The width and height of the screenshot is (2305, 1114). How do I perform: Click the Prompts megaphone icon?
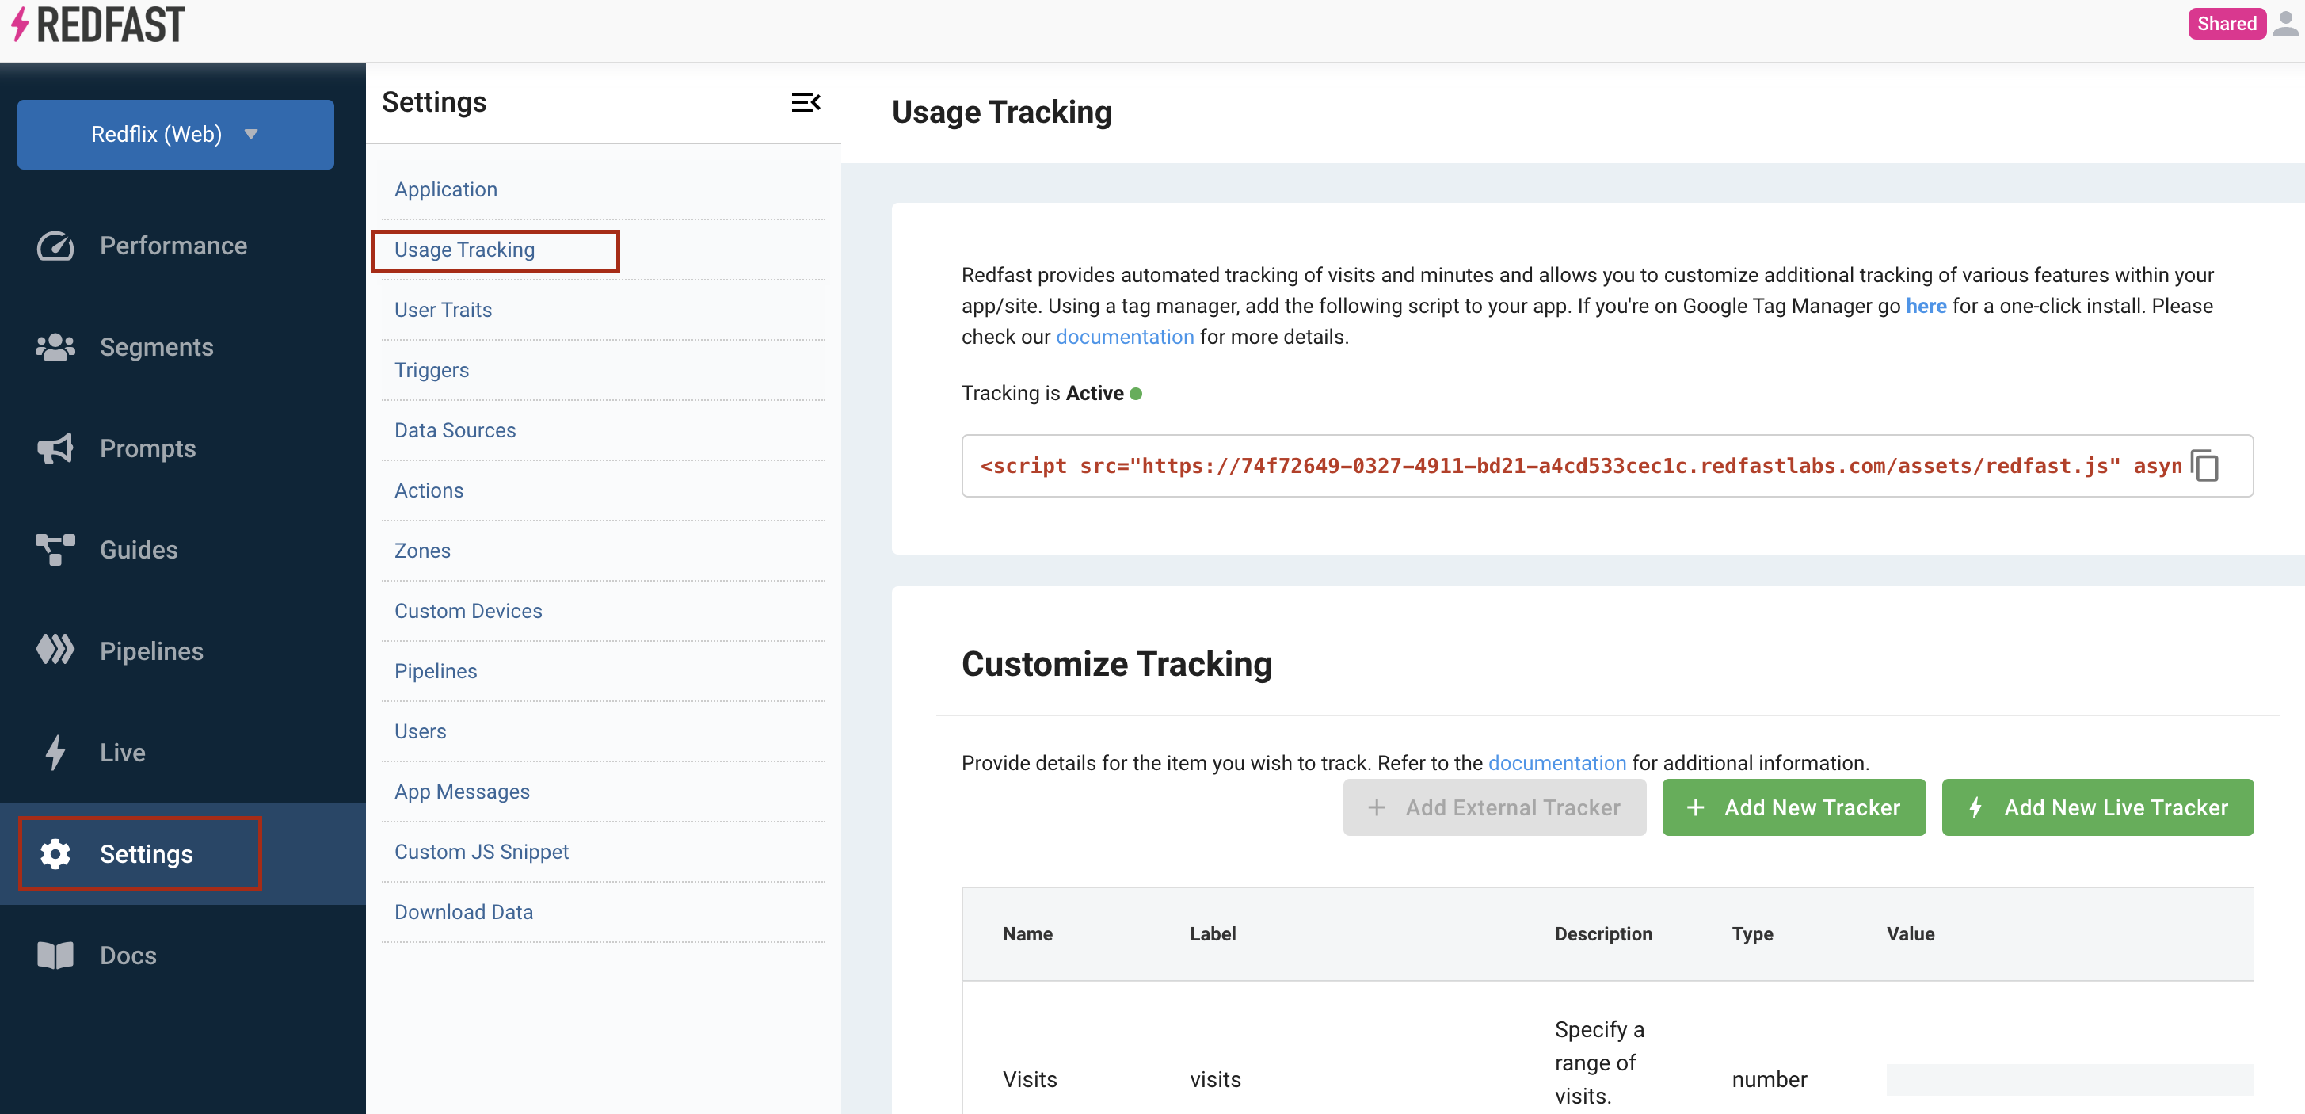point(55,448)
